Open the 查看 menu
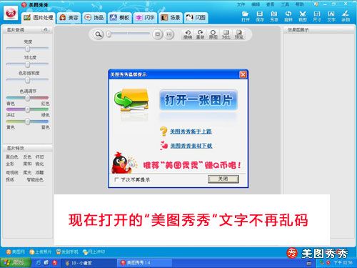This screenshot has width=357, height=268. point(270,4)
